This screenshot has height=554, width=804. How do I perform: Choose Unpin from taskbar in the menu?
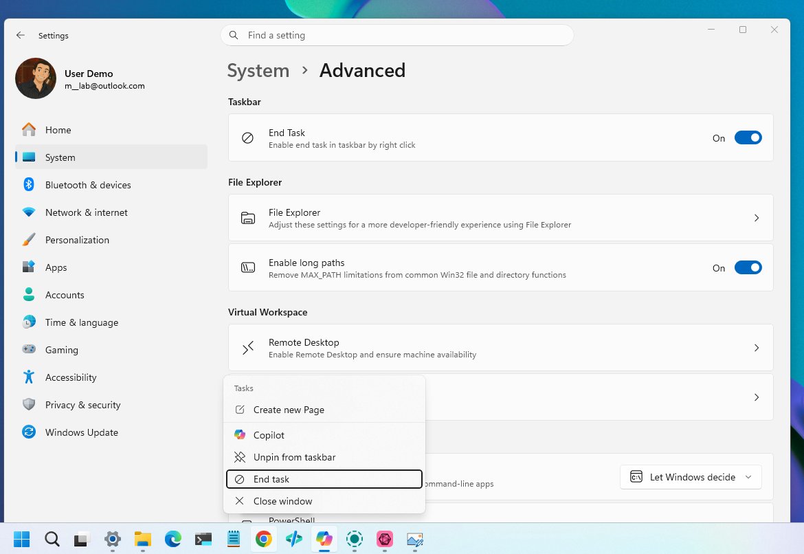click(293, 457)
